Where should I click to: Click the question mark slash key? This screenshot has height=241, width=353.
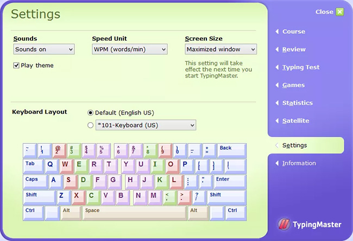199,198
